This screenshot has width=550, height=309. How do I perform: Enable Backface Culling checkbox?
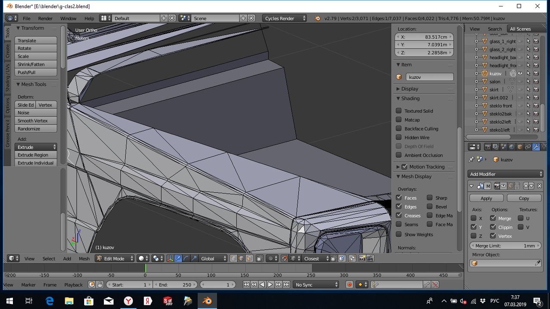click(399, 129)
